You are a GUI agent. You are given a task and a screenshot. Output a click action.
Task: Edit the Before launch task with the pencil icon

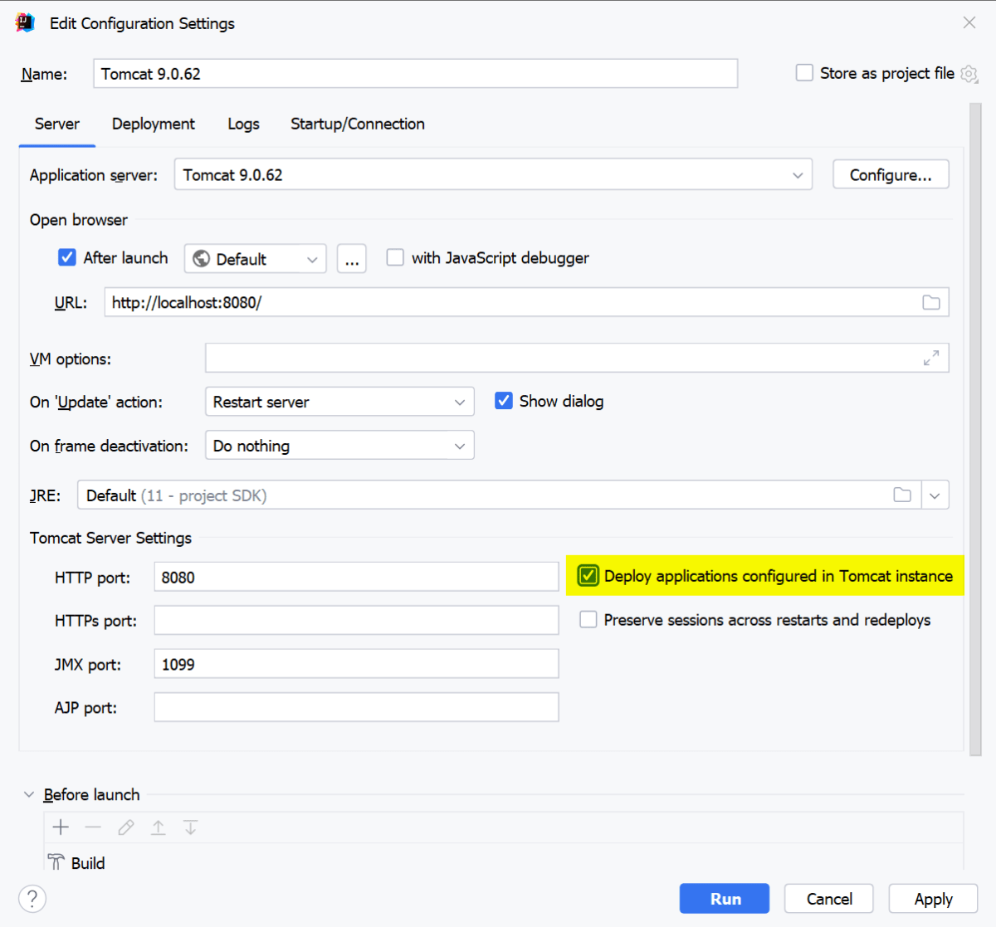tap(125, 827)
